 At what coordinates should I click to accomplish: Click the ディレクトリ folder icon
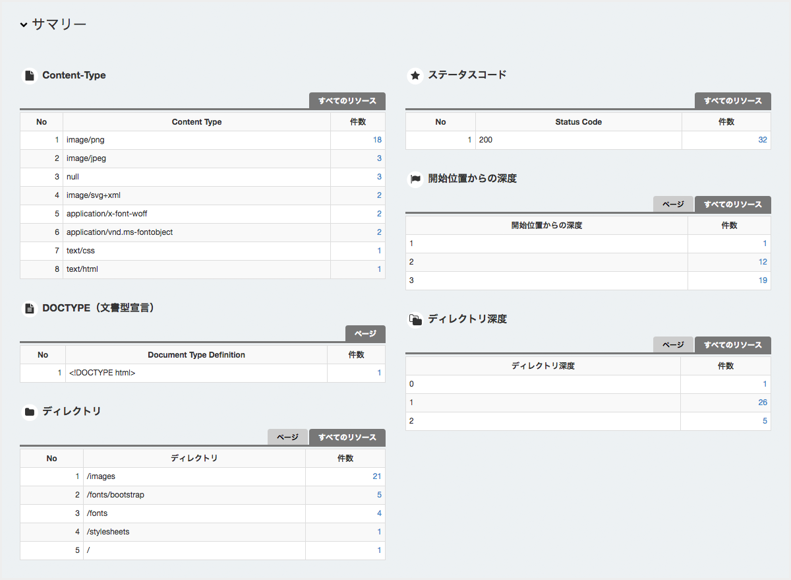[29, 412]
